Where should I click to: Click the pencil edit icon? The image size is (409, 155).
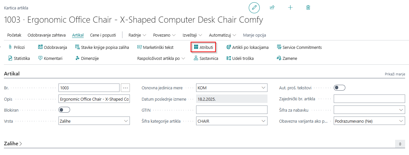(254, 7)
